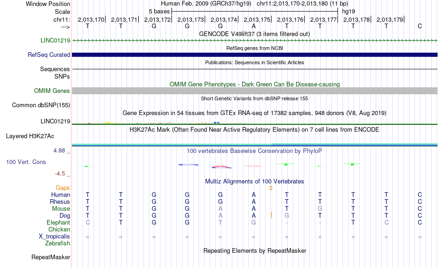Click OMIM Gene Phenotypes track title
Viewport: 438px width, 268px height.
point(255,84)
